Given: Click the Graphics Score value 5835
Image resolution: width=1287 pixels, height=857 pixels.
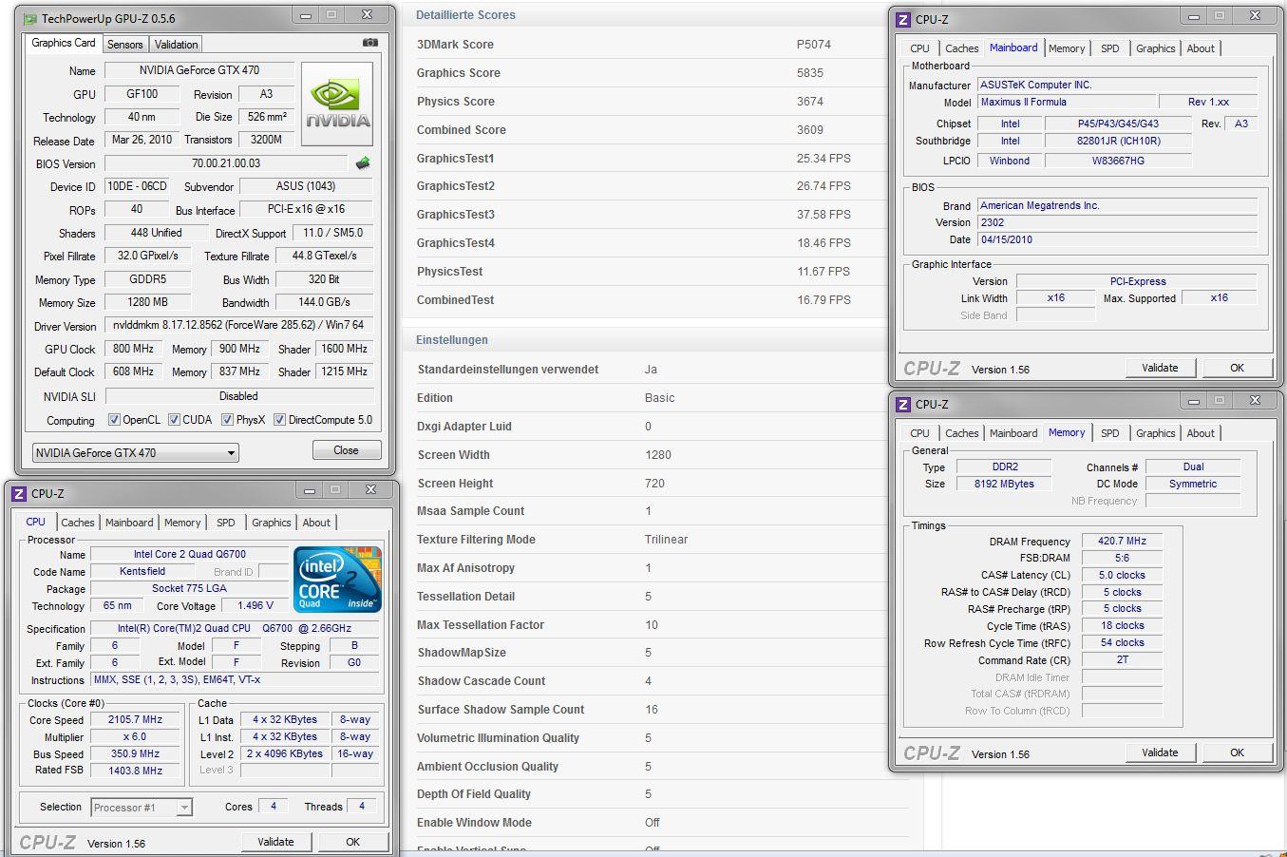Looking at the screenshot, I should pyautogui.click(x=810, y=73).
